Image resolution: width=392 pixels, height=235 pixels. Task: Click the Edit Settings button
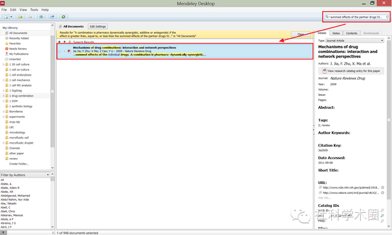[98, 27]
